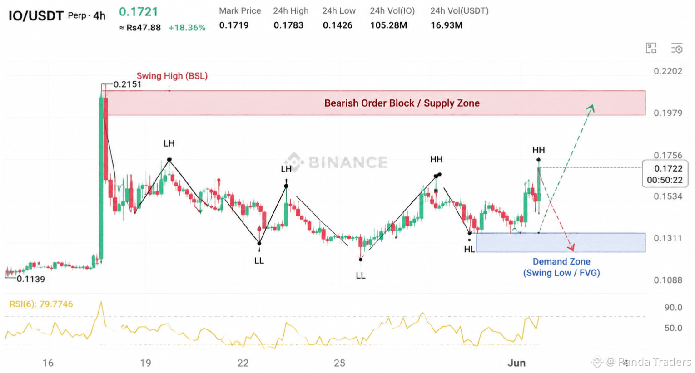The image size is (695, 373).
Task: Select the 0.1088 price axis label
Action: point(668,280)
